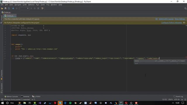Open the TODO tool window tab
The height and width of the screenshot is (105, 187).
[36, 97]
